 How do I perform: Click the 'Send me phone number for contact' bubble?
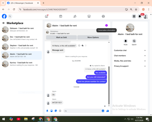[92, 81]
